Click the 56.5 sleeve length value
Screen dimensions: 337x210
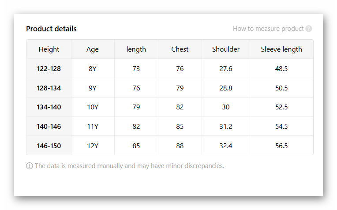[x=281, y=146]
